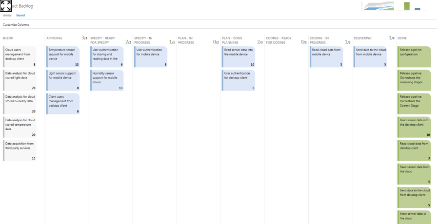The height and width of the screenshot is (224, 439).
Task: Open User authentication for storing and reading data card
Action: click(107, 57)
